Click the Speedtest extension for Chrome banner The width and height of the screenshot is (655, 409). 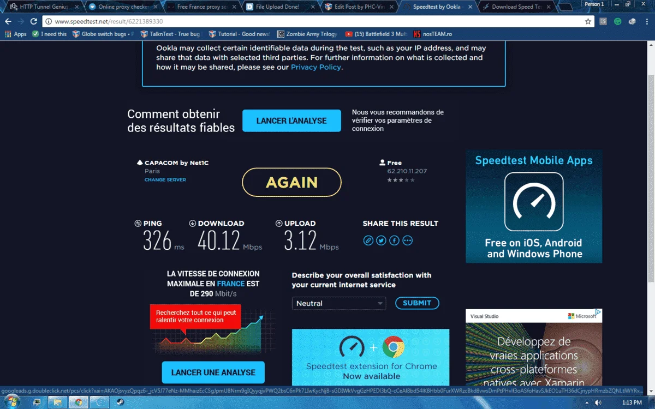371,357
